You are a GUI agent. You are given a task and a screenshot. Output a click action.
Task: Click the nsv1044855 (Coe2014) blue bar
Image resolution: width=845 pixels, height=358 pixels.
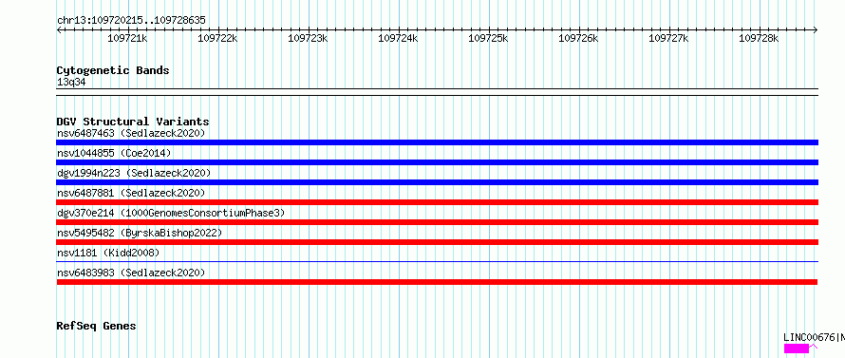click(437, 162)
